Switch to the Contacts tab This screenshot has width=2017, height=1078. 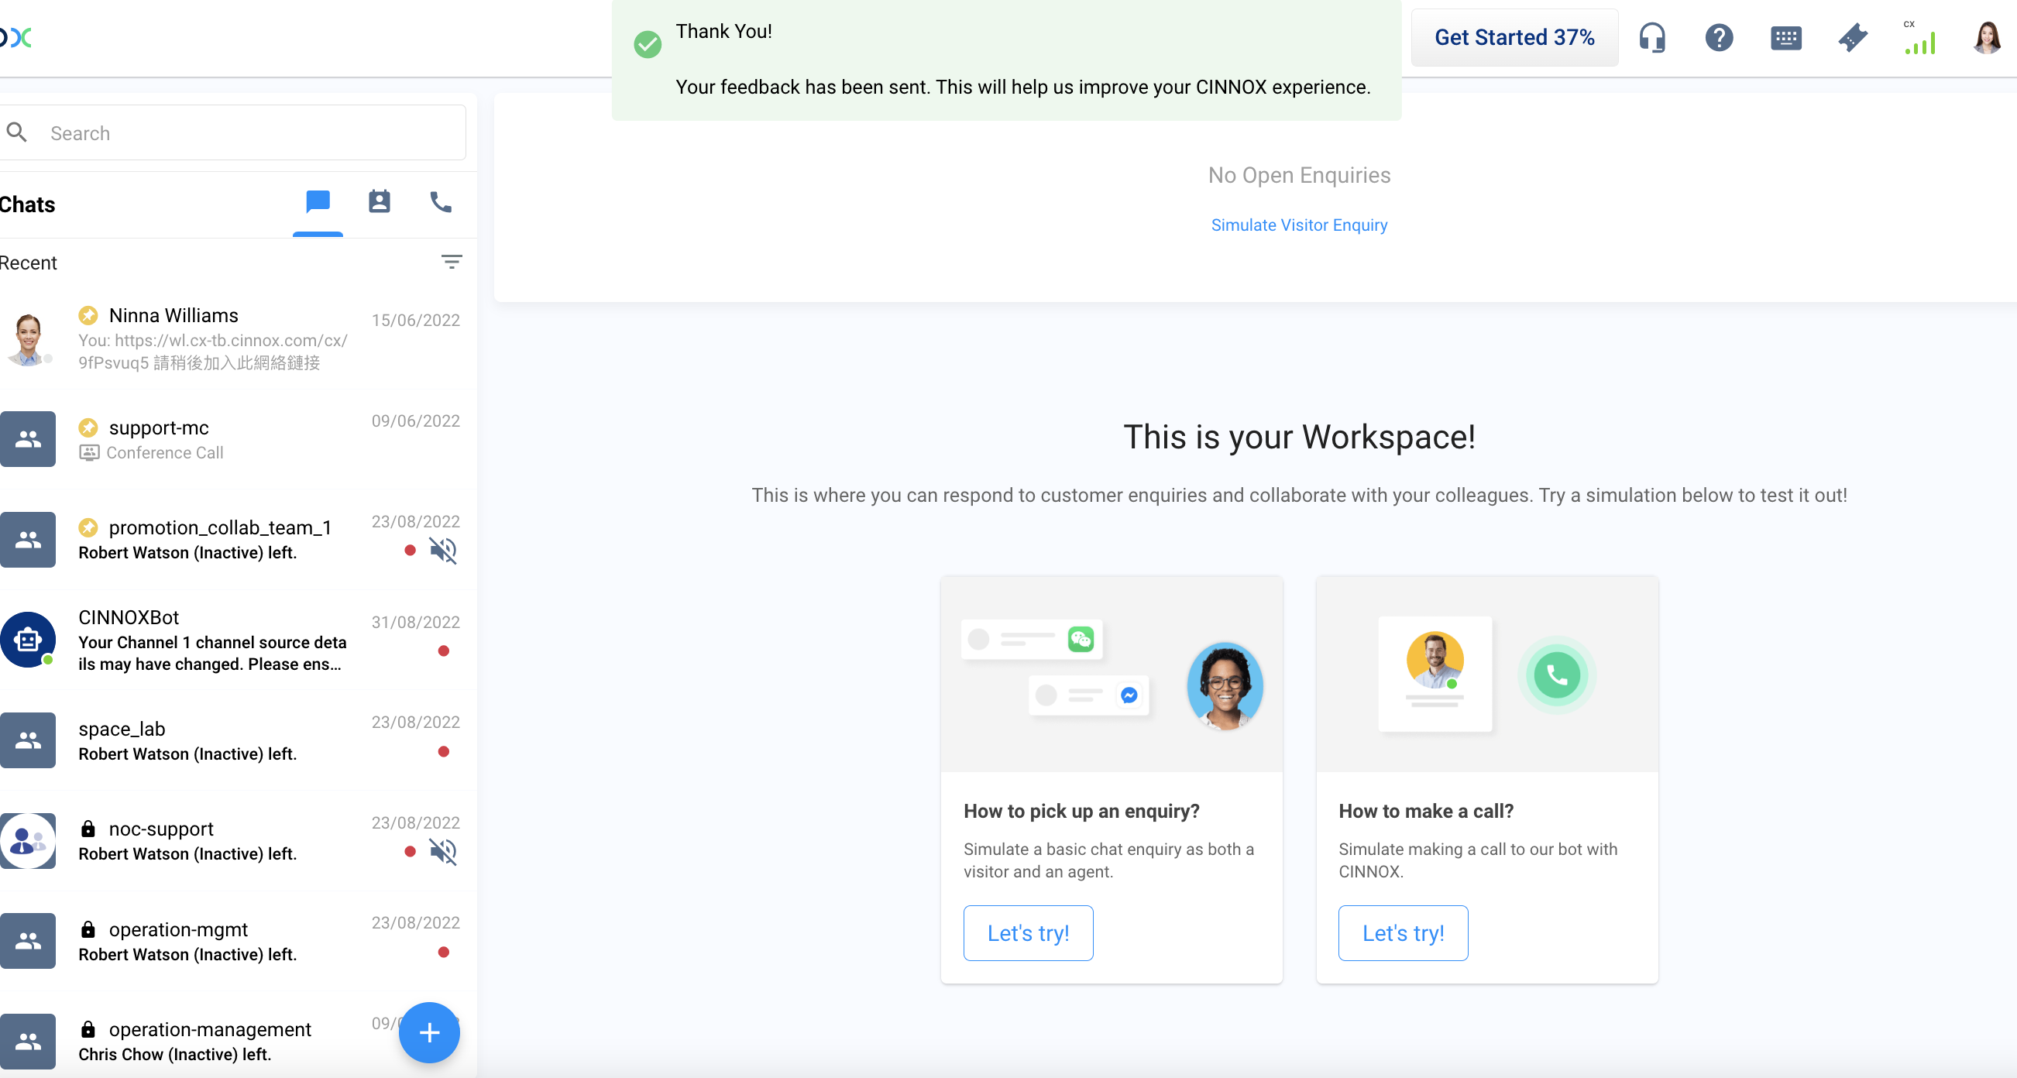[x=379, y=202]
